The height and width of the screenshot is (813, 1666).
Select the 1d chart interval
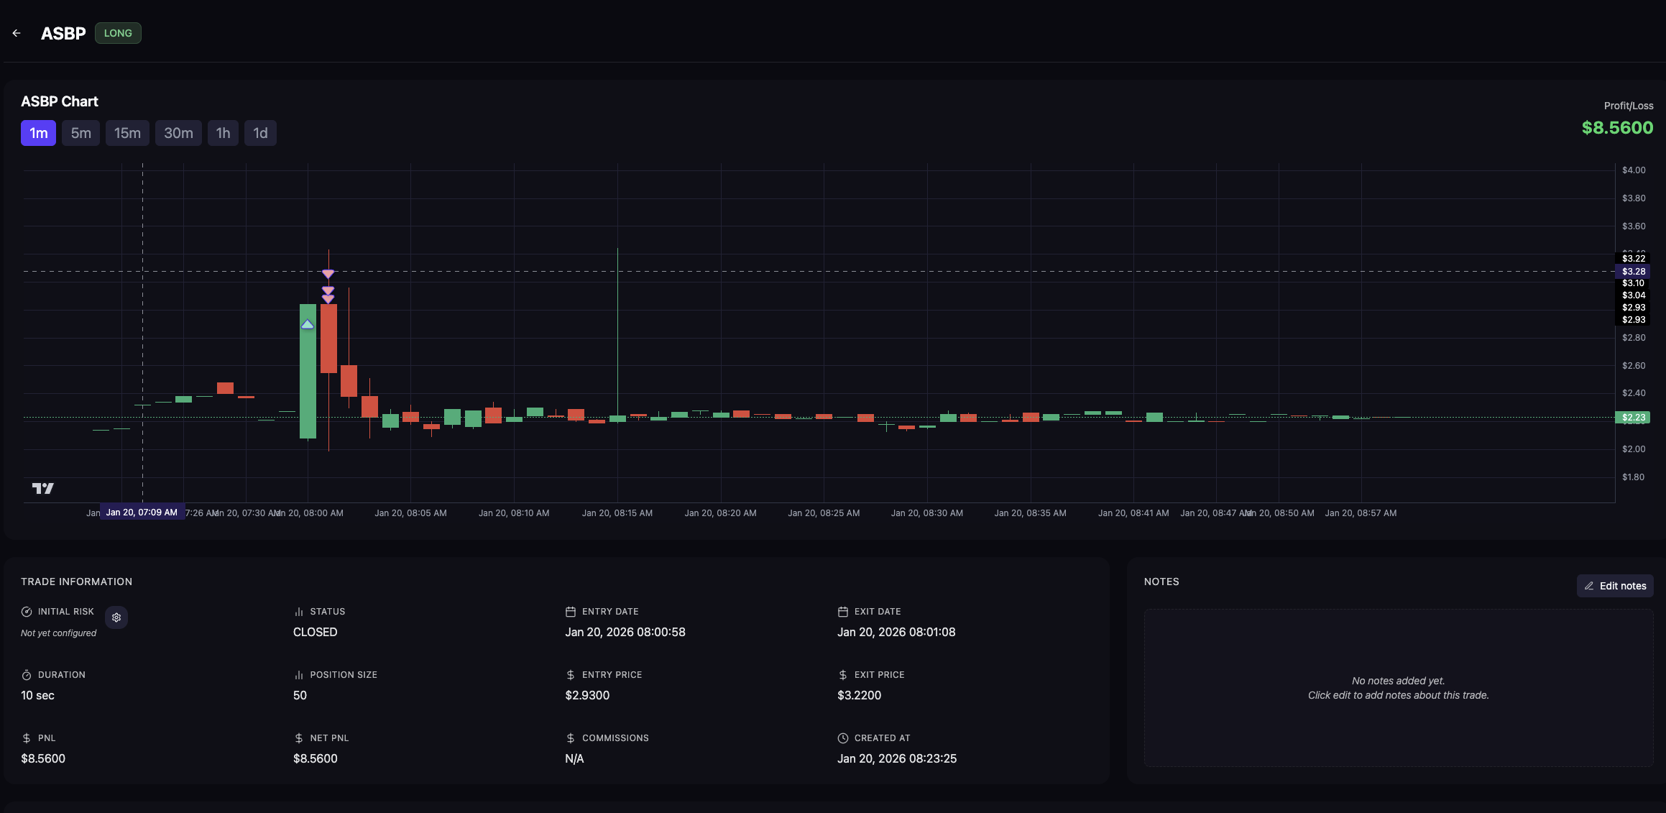pos(260,133)
